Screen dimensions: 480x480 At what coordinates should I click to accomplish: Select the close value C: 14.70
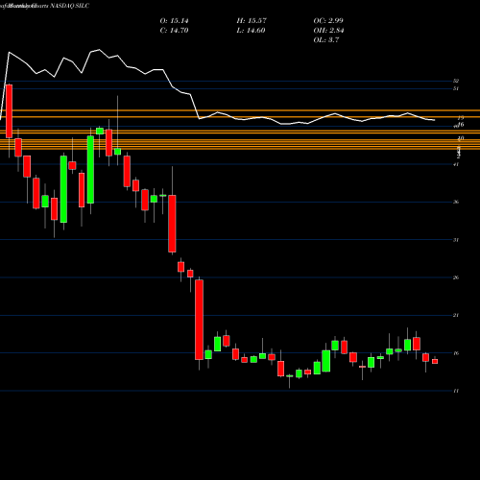(x=174, y=31)
